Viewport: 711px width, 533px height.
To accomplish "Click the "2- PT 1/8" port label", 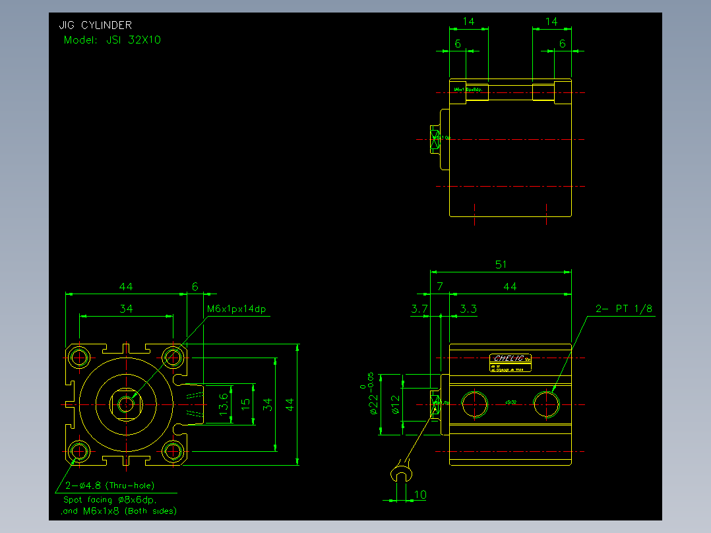I will click(x=624, y=309).
